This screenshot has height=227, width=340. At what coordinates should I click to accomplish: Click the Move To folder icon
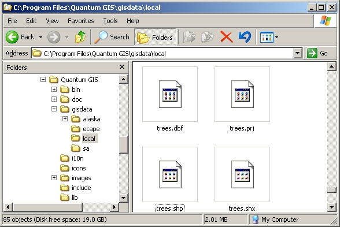pyautogui.click(x=189, y=37)
